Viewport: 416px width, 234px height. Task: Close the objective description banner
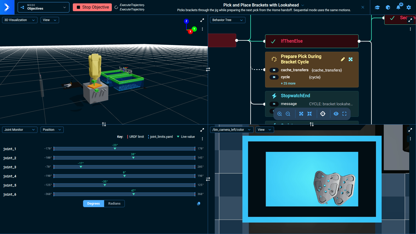(363, 7)
